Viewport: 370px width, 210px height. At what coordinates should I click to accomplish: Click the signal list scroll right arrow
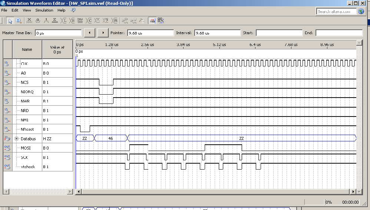(x=70, y=191)
